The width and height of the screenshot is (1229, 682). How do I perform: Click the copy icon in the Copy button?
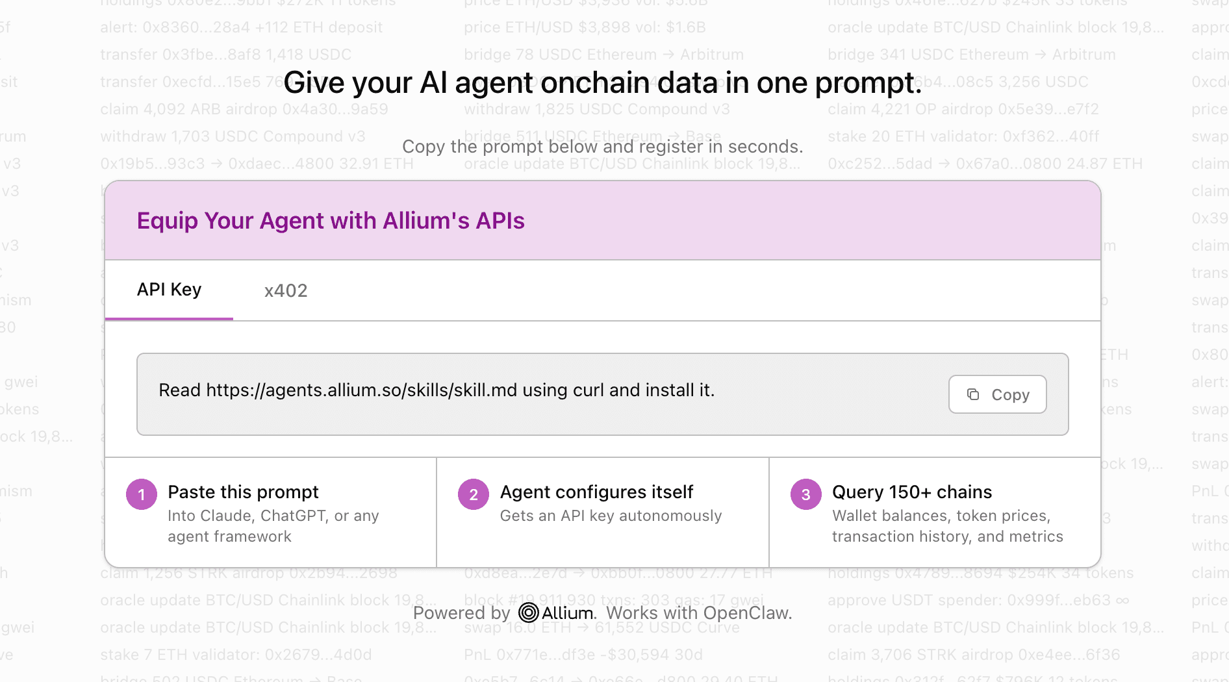click(x=973, y=394)
